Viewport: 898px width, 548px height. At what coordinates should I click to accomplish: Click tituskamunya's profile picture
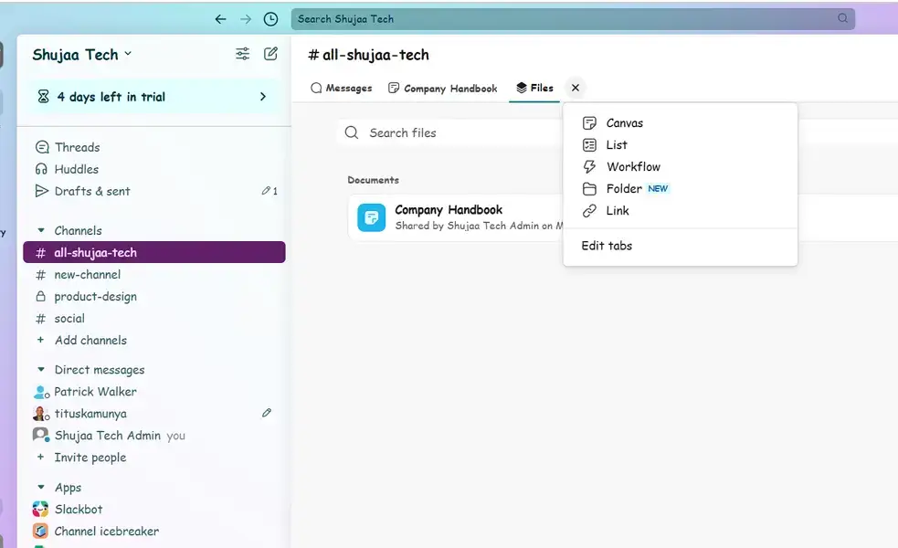41,414
